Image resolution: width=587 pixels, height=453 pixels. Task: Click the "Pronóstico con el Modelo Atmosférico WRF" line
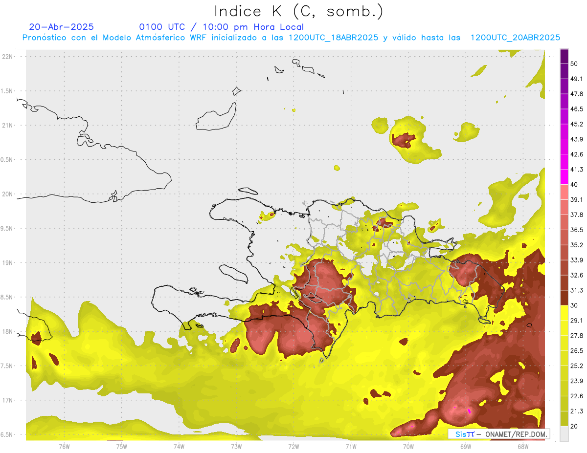click(x=291, y=38)
